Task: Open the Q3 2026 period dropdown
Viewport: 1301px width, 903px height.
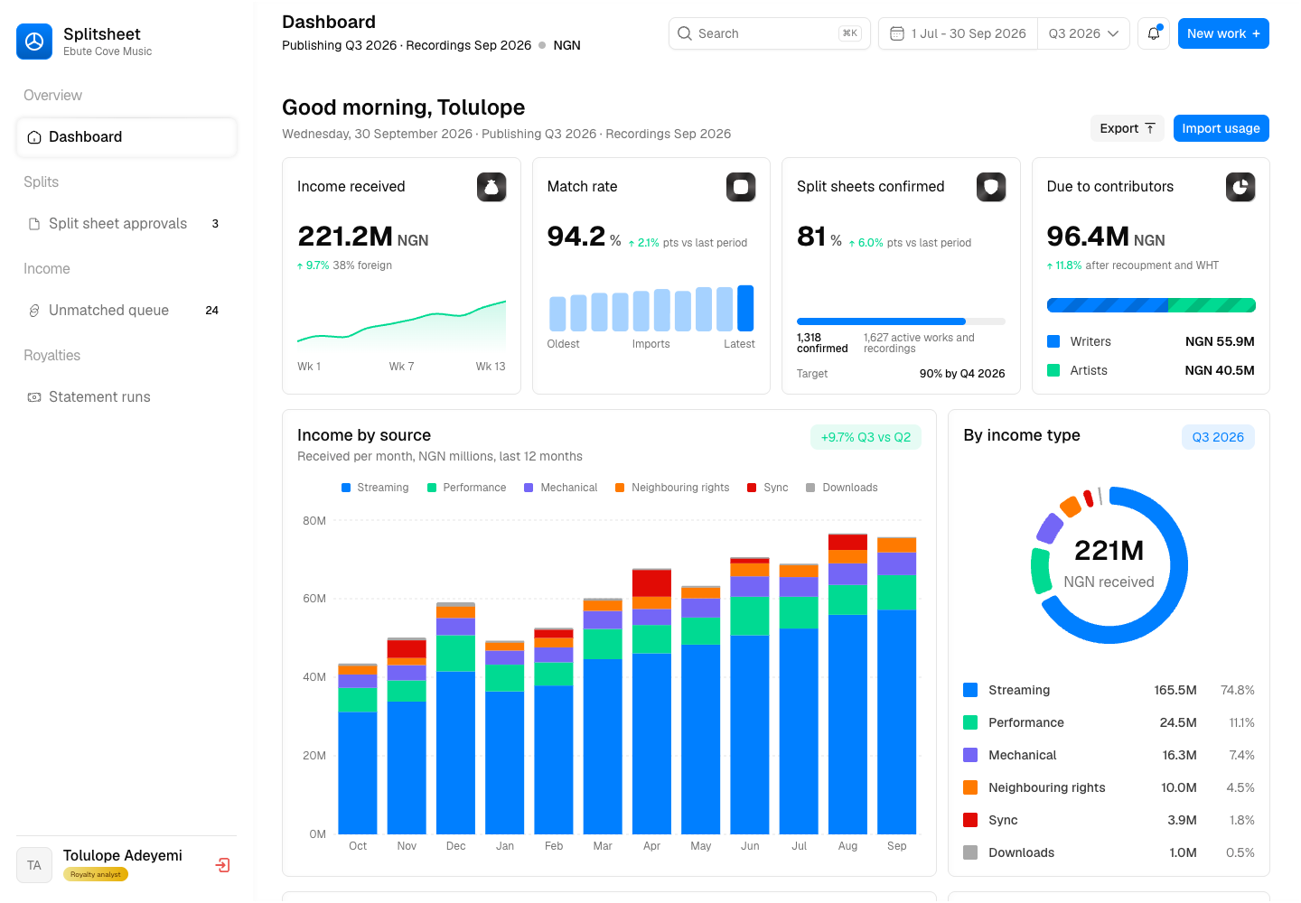Action: pyautogui.click(x=1083, y=33)
